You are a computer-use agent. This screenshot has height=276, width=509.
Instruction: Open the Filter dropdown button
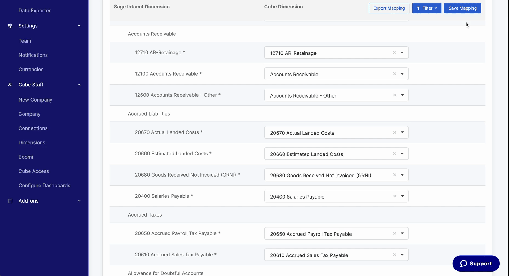(x=427, y=8)
